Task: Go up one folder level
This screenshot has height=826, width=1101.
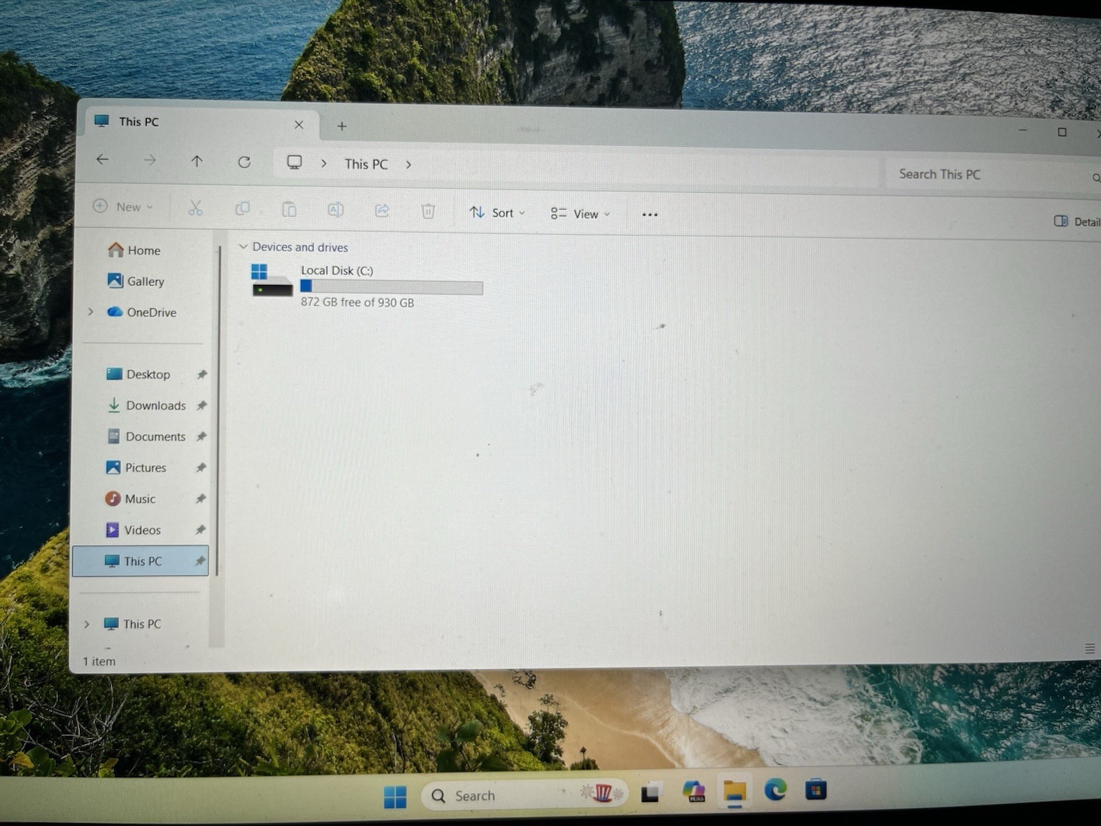Action: tap(197, 161)
